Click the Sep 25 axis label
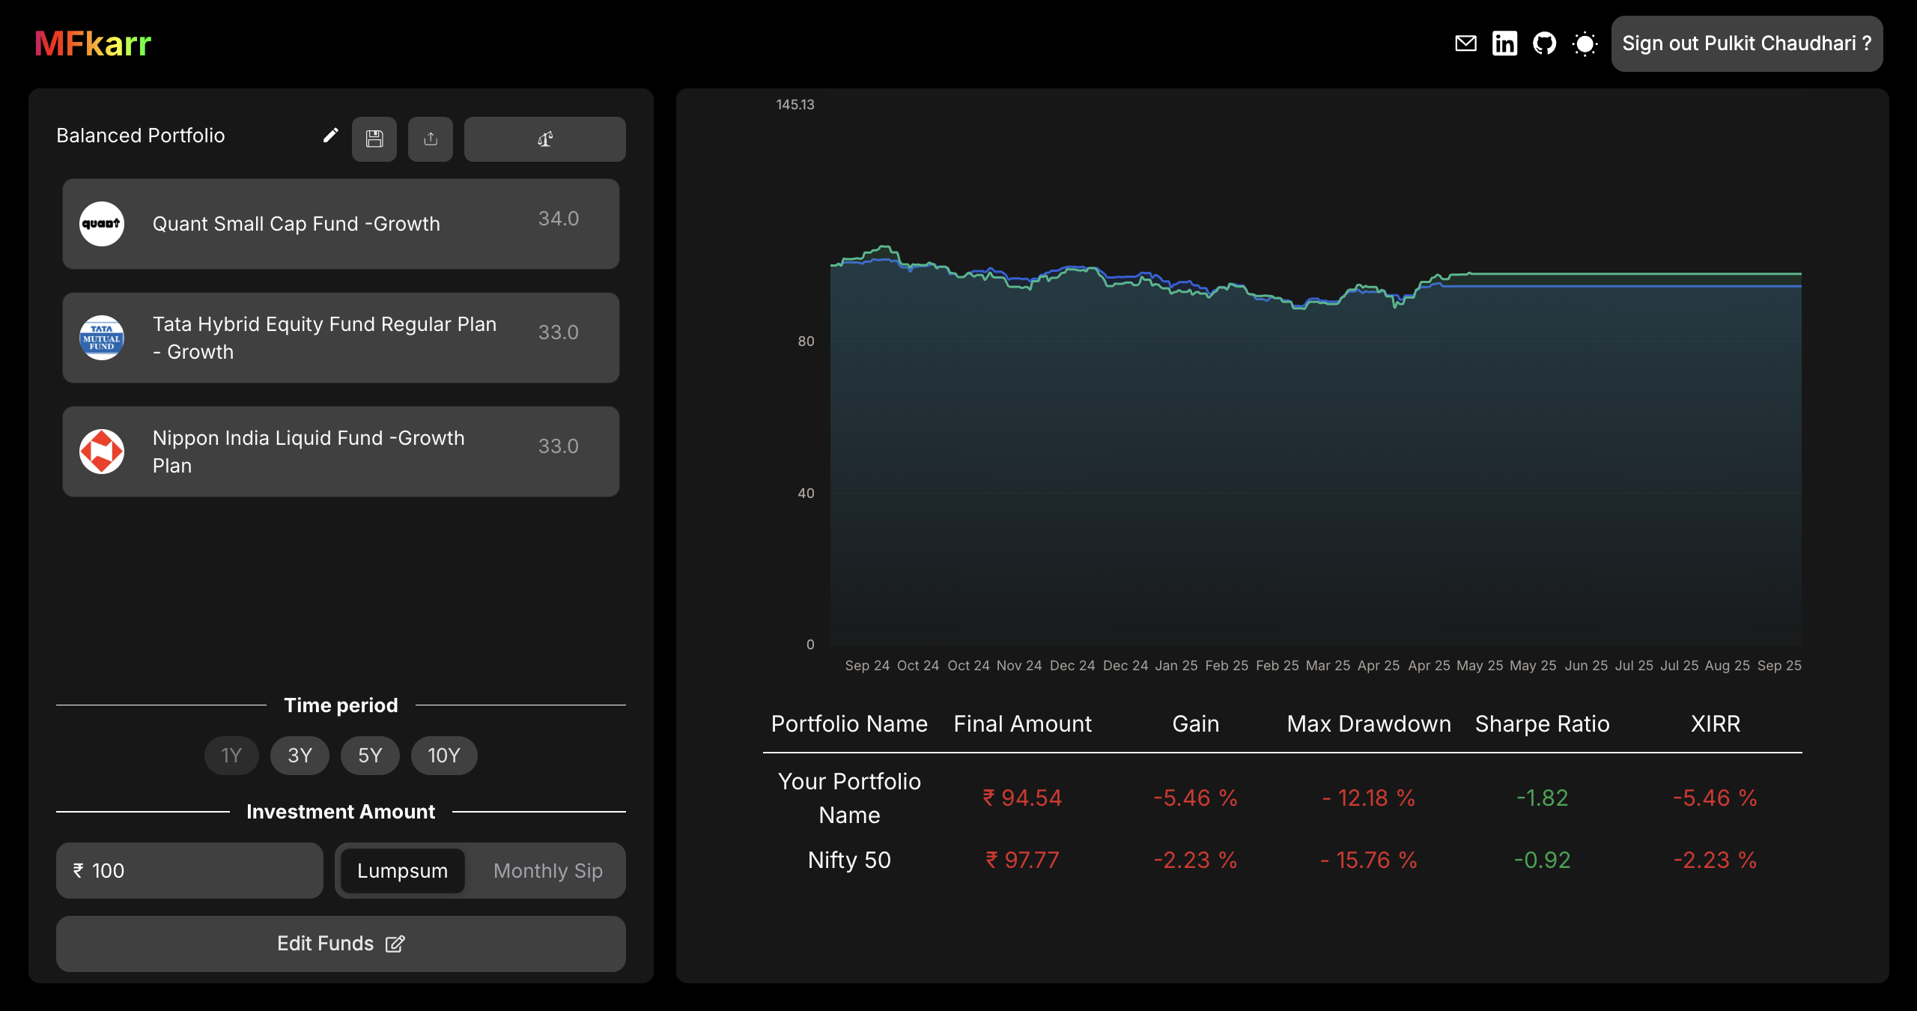 (1779, 665)
